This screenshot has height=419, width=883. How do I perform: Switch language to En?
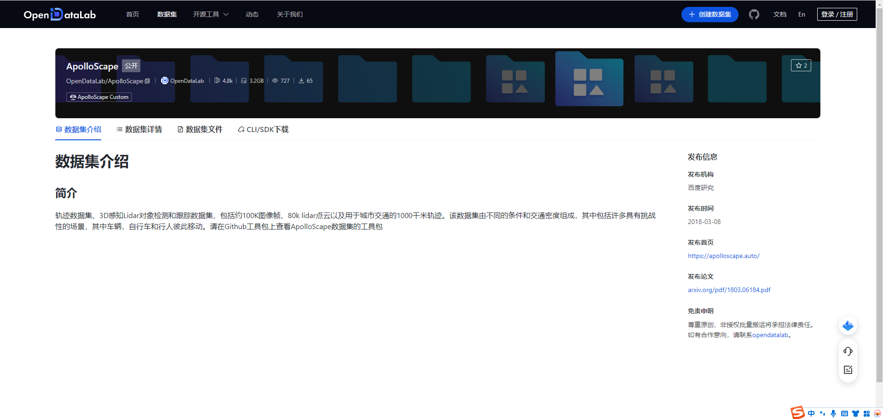point(802,14)
